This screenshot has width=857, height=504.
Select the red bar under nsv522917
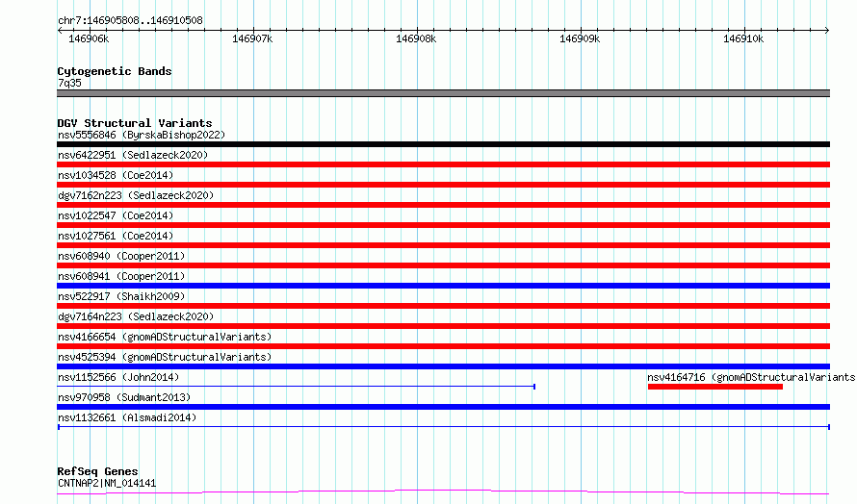point(443,306)
